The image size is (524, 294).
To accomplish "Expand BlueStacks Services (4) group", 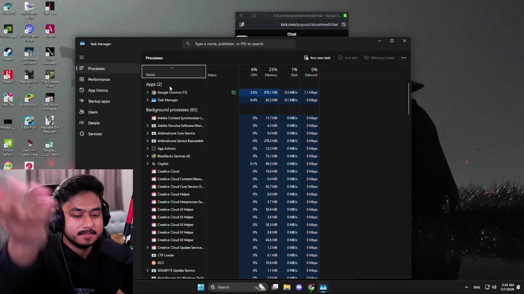I will click(x=147, y=156).
